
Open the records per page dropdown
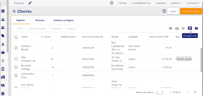tap(159, 92)
